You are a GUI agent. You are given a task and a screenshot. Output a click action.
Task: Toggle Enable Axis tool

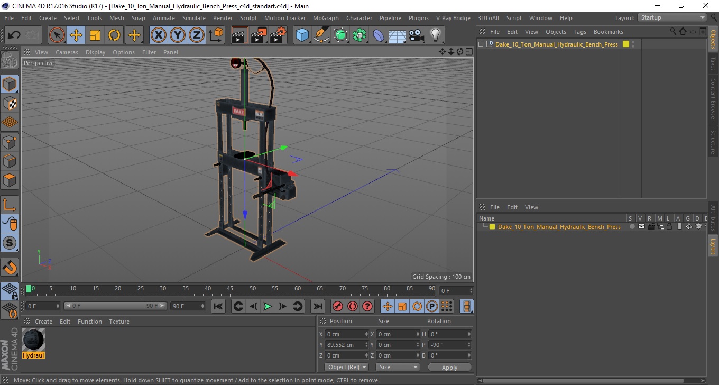point(10,205)
